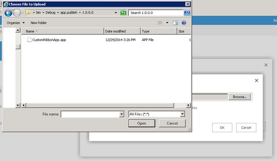Screen dimensions: 277x161
Task: Click the 'Search 1.0.0.0' field
Action: [156, 13]
